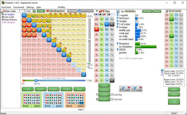Open the HoldEq menu
This screenshot has width=187, height=115.
[x=61, y=7]
